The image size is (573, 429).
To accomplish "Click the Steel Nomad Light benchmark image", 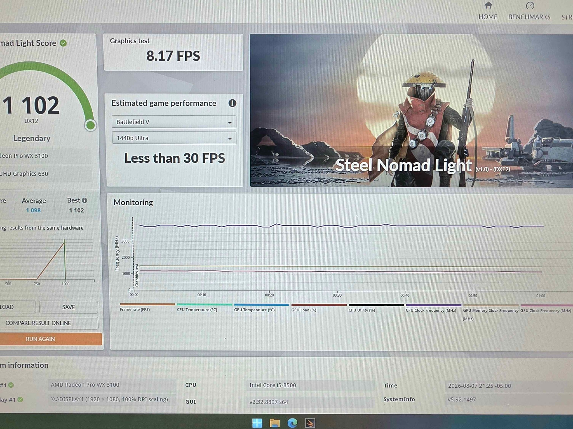I will point(411,111).
